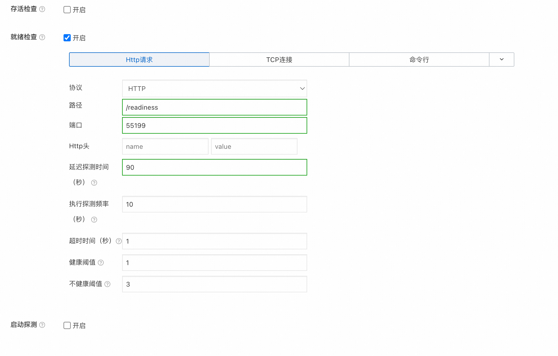The image size is (558, 356).
Task: Show help tooltip for 健康阈值
Action: pos(101,263)
